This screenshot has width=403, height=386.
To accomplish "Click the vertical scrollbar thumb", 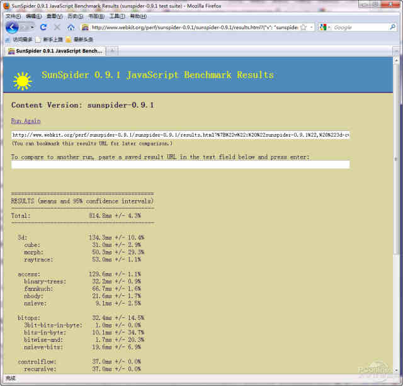I will 396,159.
